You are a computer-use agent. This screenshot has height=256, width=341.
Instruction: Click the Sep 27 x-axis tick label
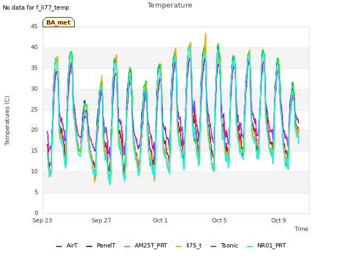point(101,220)
